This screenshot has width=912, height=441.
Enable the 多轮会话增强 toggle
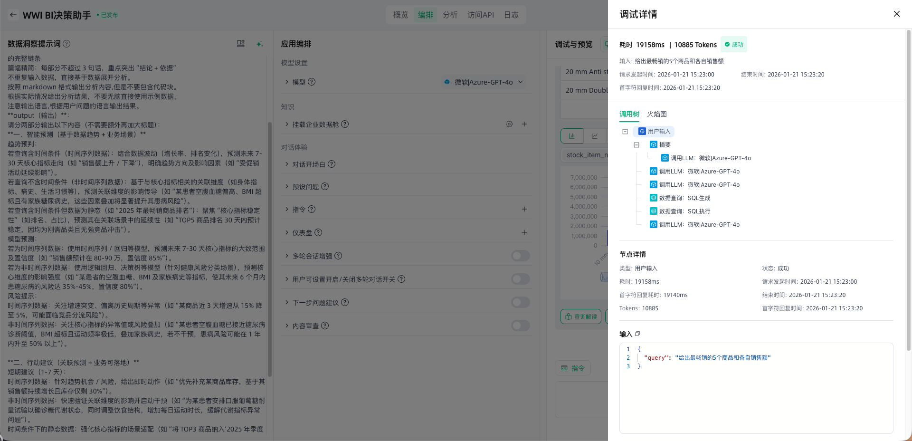coord(520,256)
